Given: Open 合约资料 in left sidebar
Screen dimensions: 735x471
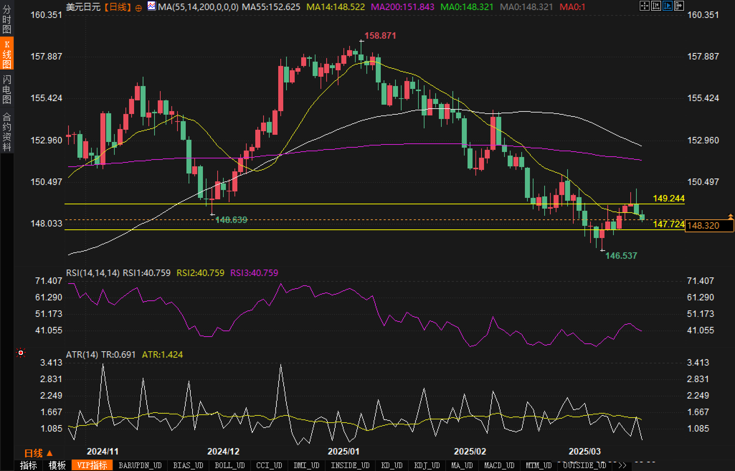Looking at the screenshot, I should pyautogui.click(x=7, y=132).
